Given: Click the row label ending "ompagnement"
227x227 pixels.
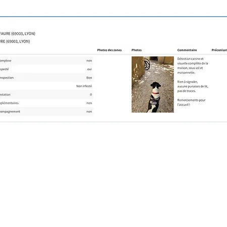Looking at the screenshot, I should point(10,111).
